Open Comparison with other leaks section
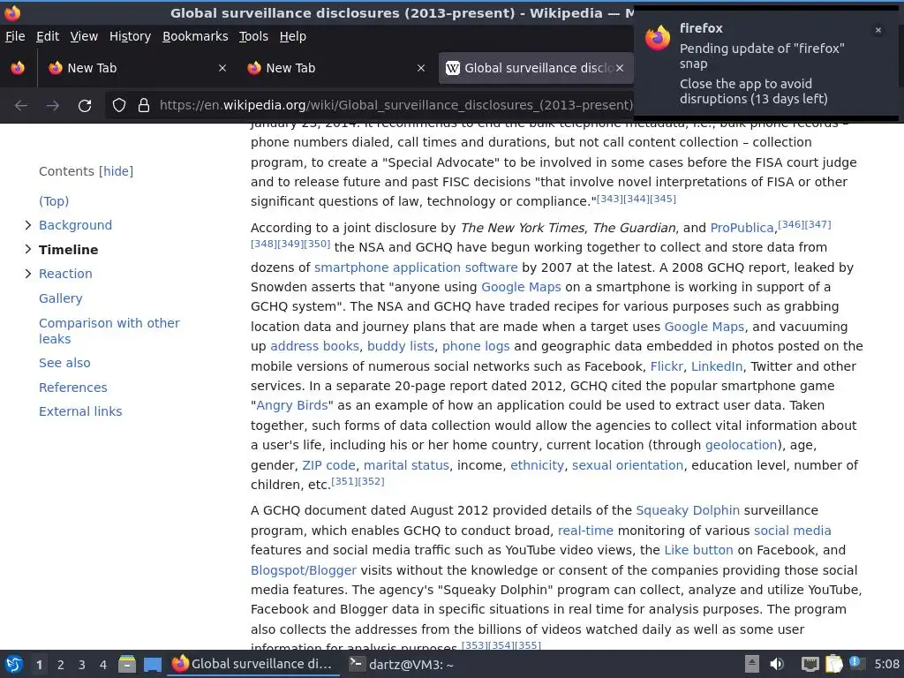 (x=109, y=331)
